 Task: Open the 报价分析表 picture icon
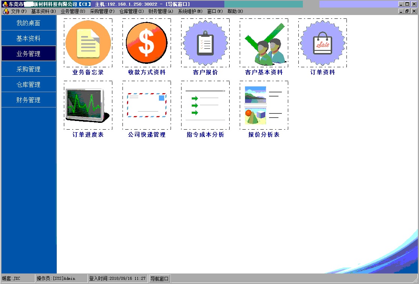point(264,106)
